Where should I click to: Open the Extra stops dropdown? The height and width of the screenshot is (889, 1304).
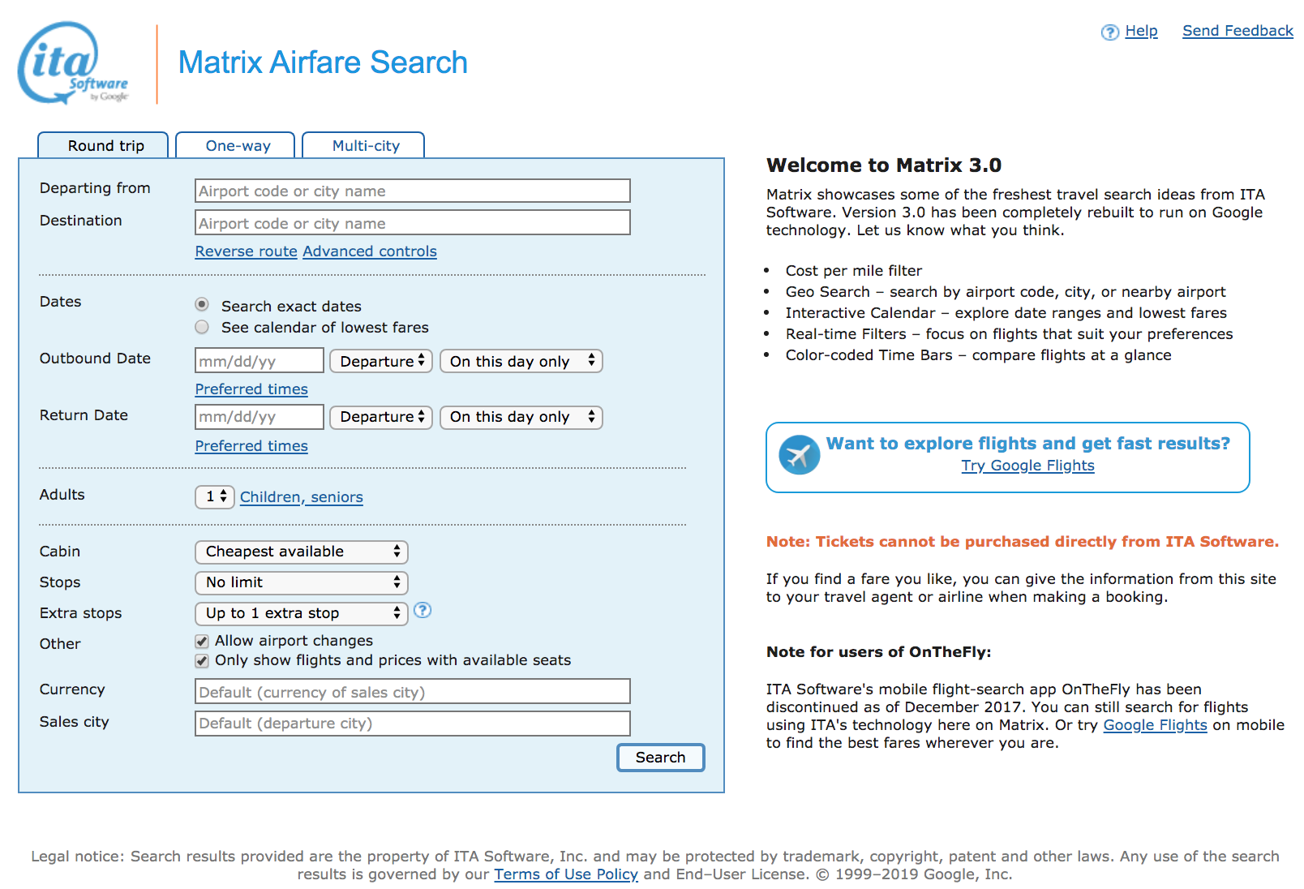point(301,613)
